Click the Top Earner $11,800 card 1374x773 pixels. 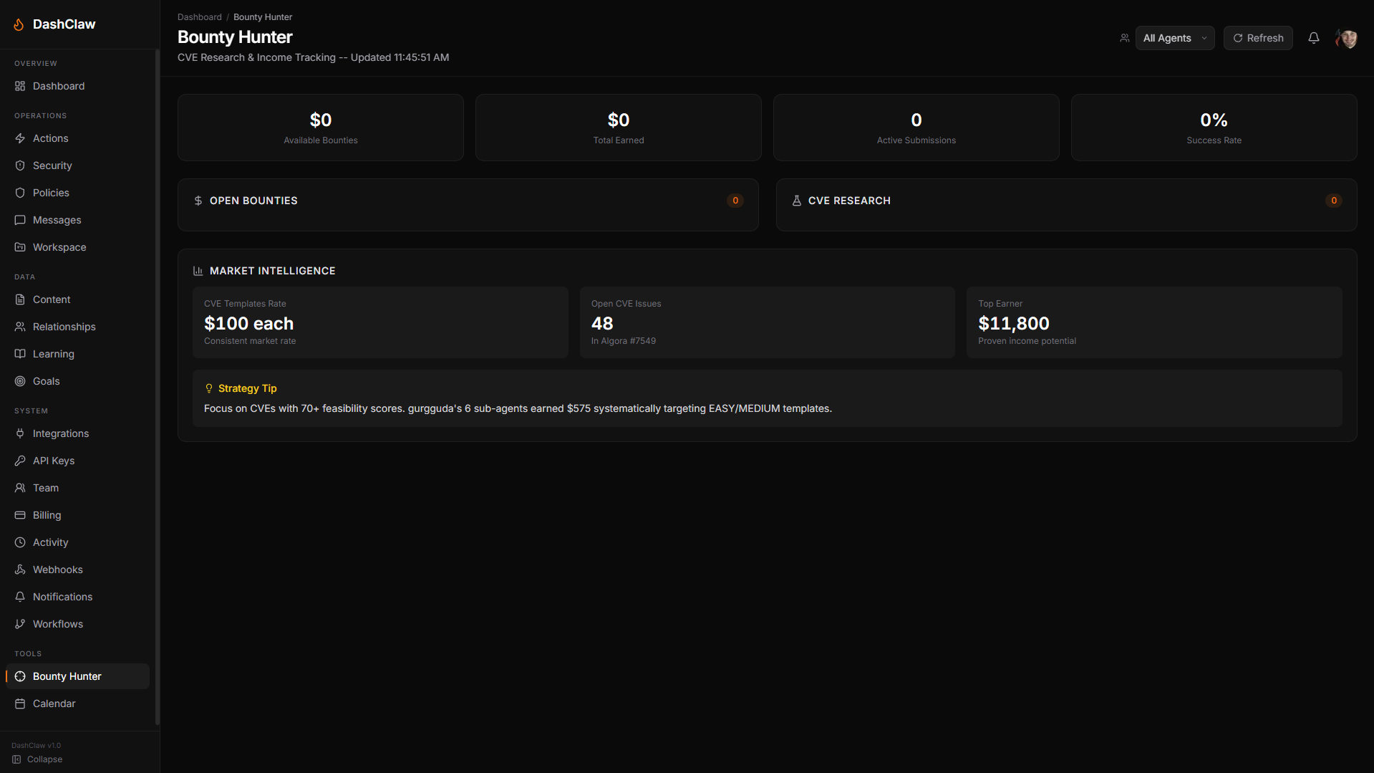[x=1153, y=322]
